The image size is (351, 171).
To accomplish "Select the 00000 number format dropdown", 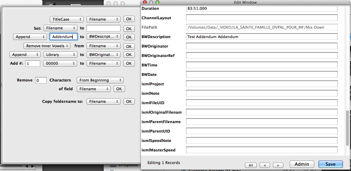I will pos(60,63).
